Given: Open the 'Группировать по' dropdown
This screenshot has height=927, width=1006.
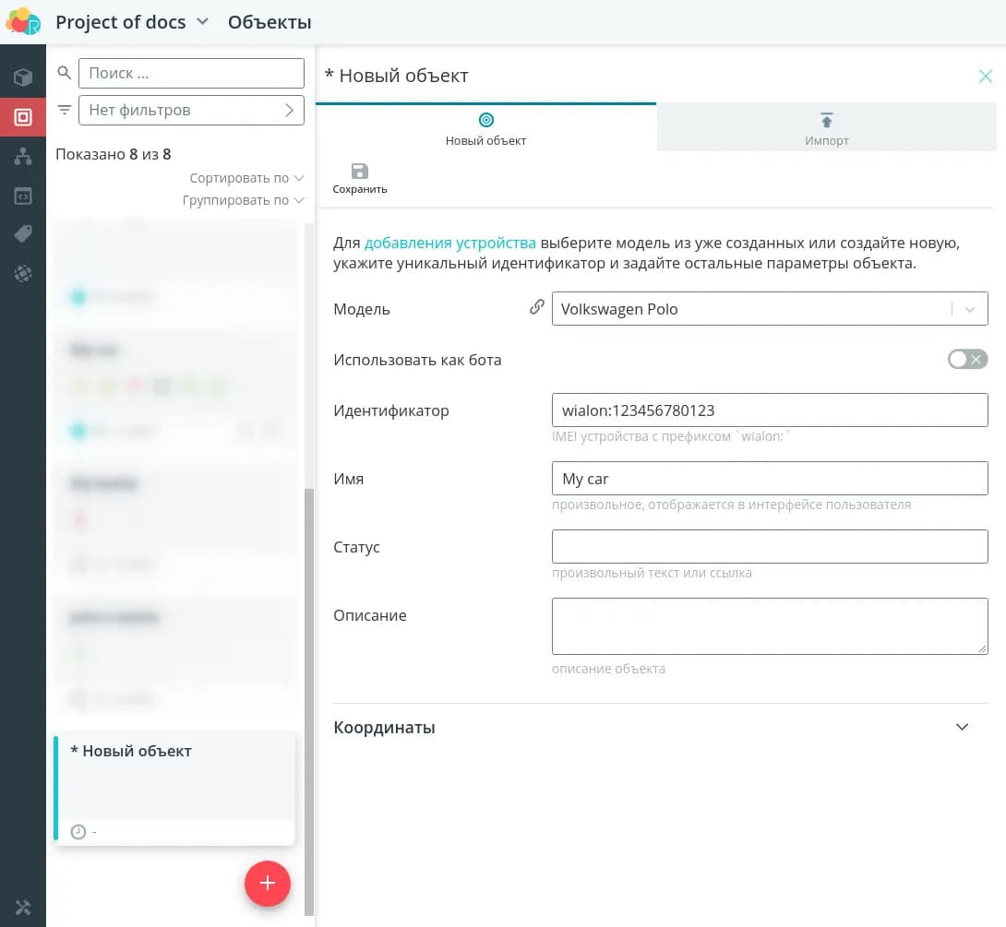Looking at the screenshot, I should pos(243,200).
